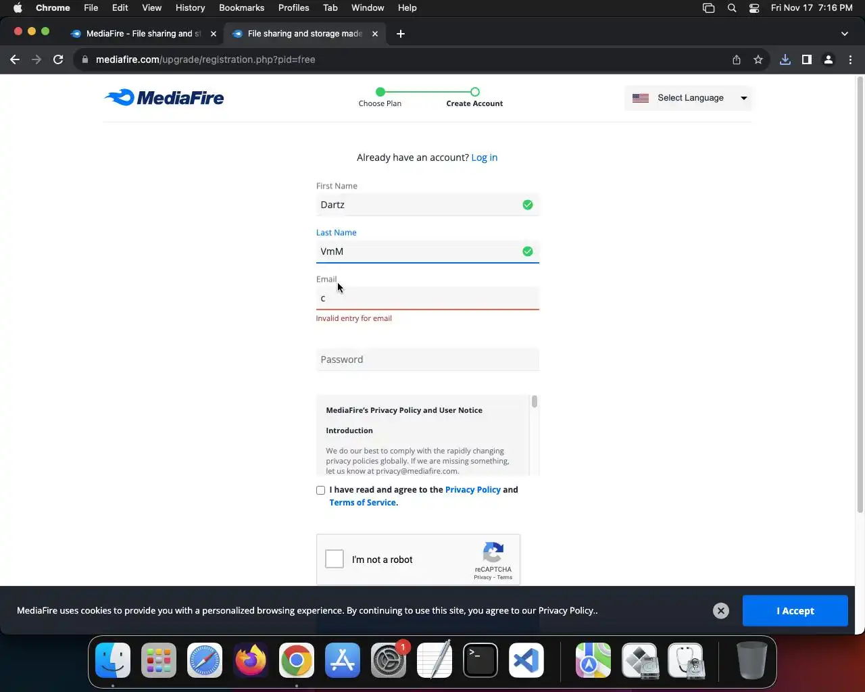Open Maps from the dock
The width and height of the screenshot is (865, 692).
coord(593,660)
